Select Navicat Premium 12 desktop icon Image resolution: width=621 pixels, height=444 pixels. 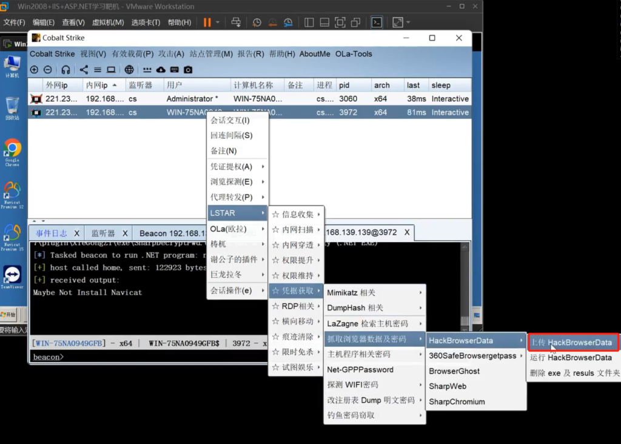(x=12, y=195)
